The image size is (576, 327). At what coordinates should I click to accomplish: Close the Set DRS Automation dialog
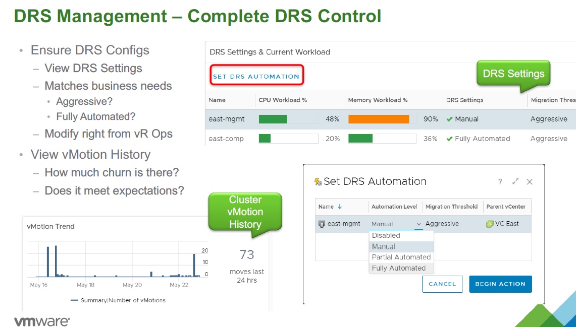click(530, 182)
